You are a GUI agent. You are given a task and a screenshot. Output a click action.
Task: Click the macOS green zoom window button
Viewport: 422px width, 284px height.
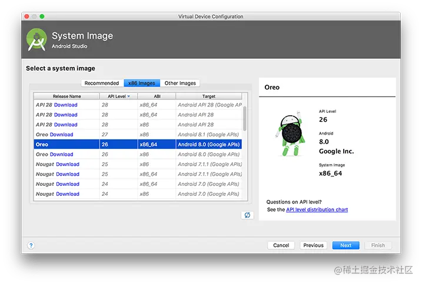(x=42, y=16)
